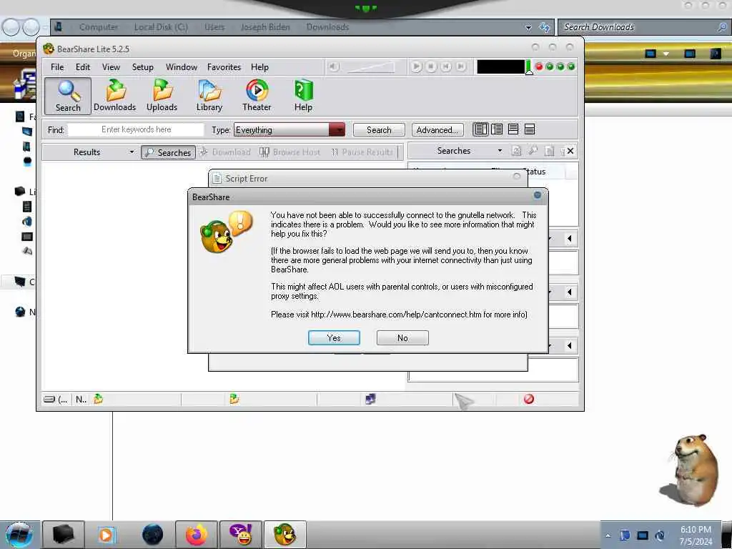Click the red blocked icon in status bar
Viewport: 732px width, 549px height.
[x=529, y=399]
